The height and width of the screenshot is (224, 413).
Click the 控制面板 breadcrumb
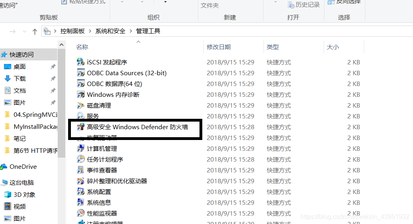click(x=73, y=31)
